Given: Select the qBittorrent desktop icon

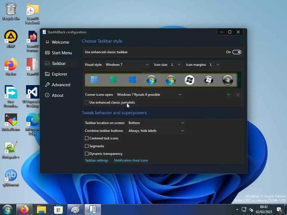Looking at the screenshot, I should click(x=11, y=178).
